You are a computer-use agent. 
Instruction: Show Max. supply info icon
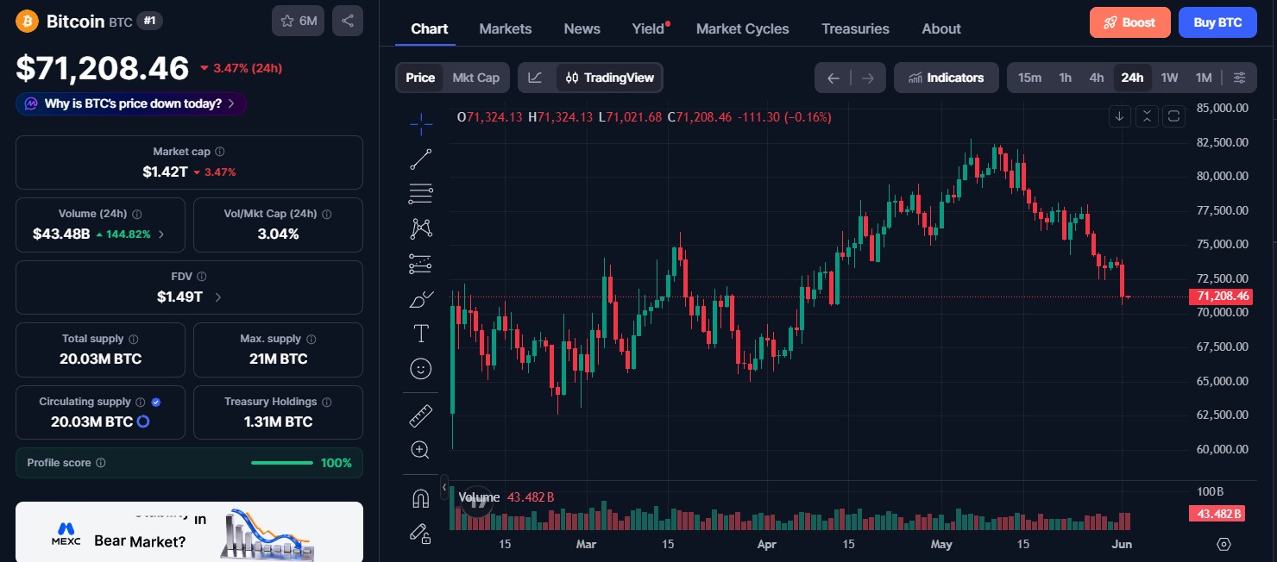click(x=311, y=339)
